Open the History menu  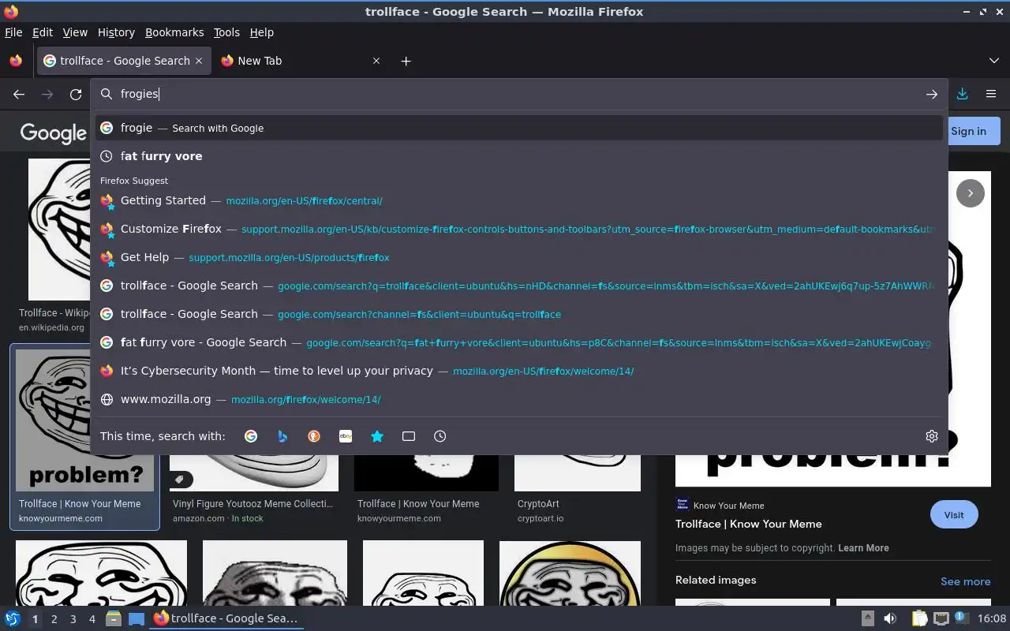116,32
